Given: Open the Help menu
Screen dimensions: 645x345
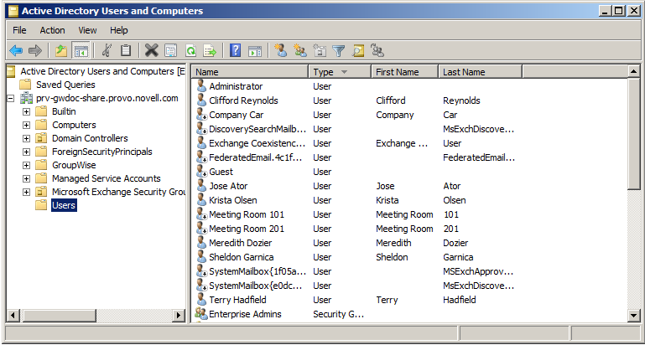Looking at the screenshot, I should pos(119,30).
